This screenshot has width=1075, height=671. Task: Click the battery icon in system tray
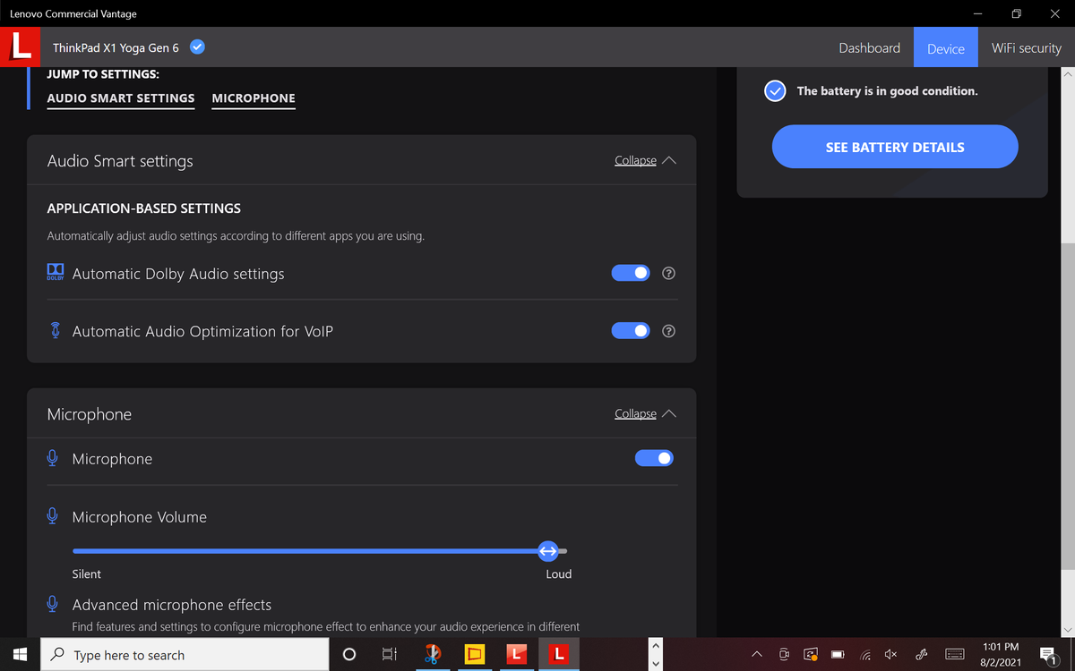[838, 655]
